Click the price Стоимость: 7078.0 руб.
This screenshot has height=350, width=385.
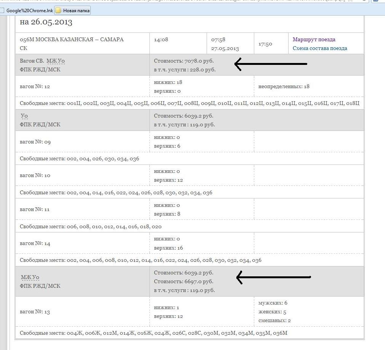pos(184,61)
